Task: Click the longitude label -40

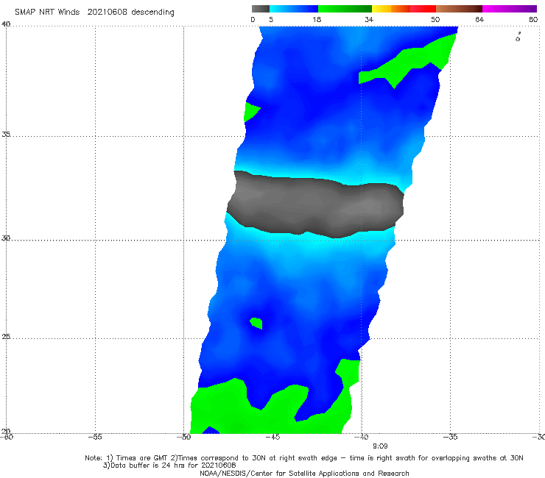Action: pos(362,437)
